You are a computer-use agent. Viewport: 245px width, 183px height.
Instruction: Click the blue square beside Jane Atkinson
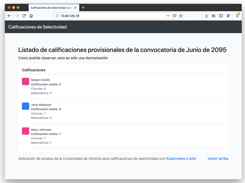point(25,106)
